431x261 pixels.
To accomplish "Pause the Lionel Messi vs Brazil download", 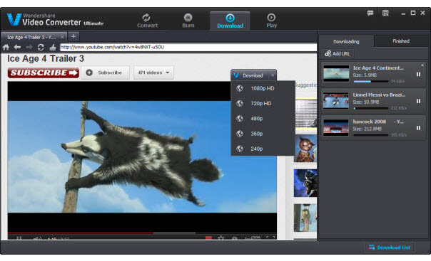I will tap(418, 101).
